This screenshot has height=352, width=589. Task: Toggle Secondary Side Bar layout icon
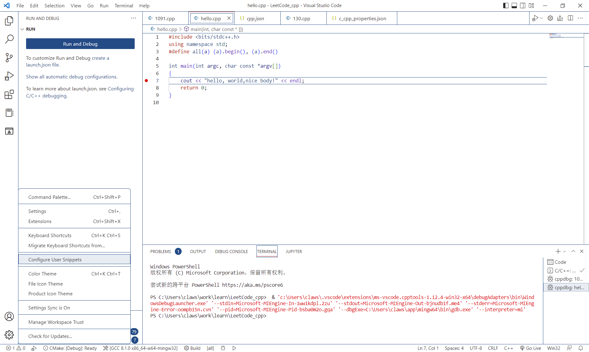[523, 6]
